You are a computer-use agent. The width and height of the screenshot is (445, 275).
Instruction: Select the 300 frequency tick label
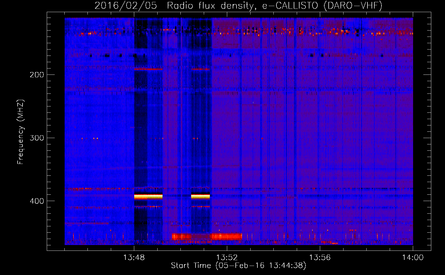(x=37, y=138)
